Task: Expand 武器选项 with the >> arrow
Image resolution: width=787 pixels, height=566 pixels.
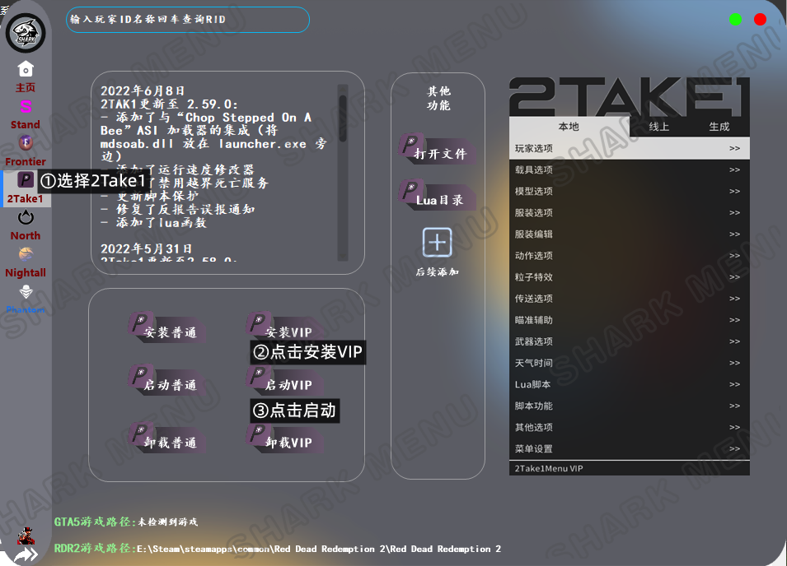Action: click(x=733, y=341)
